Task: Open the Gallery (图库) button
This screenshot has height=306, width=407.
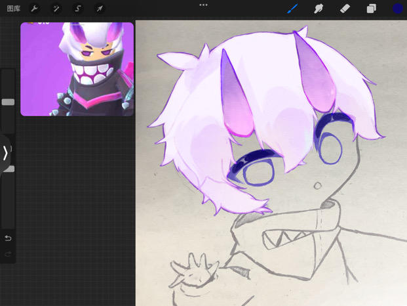Action: tap(14, 9)
